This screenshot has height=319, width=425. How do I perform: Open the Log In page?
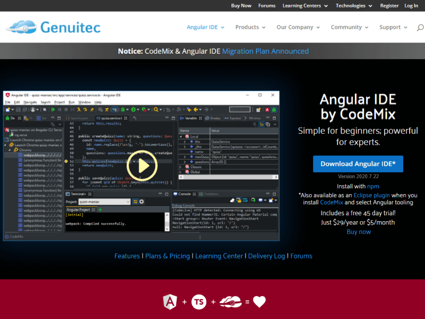(x=411, y=6)
